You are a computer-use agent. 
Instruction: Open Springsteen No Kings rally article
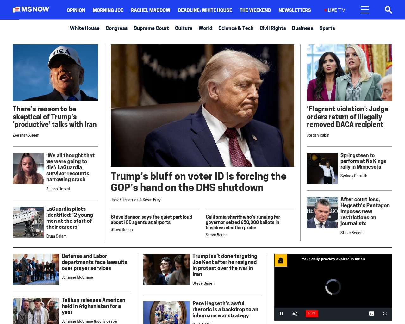(x=363, y=161)
